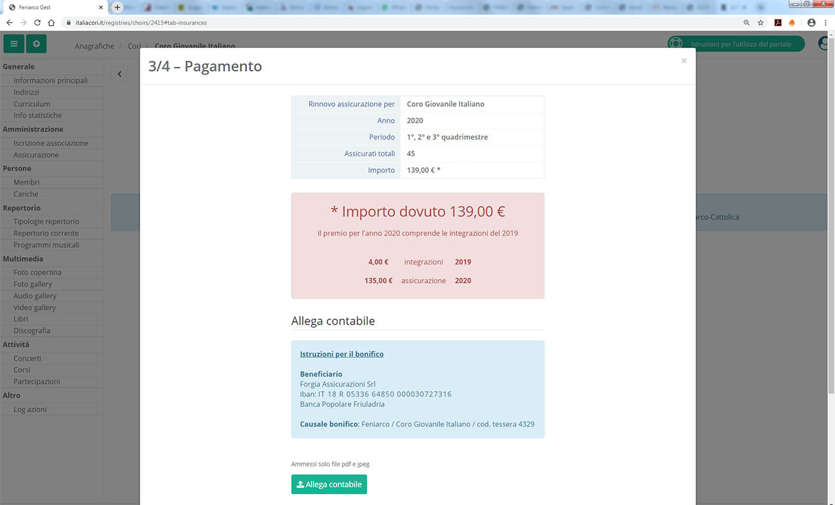Click the green hamburger menu button

pos(13,44)
